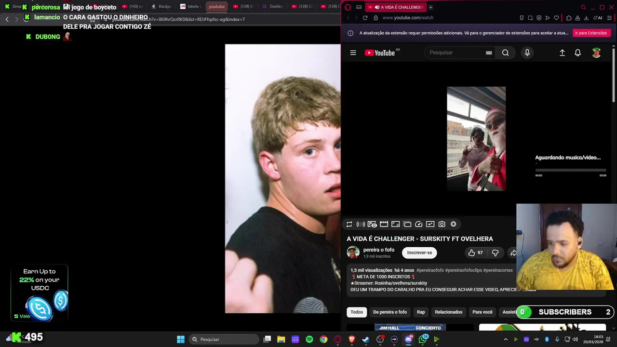Subscribe with the Inscrever-se button
This screenshot has width=617, height=347.
419,253
